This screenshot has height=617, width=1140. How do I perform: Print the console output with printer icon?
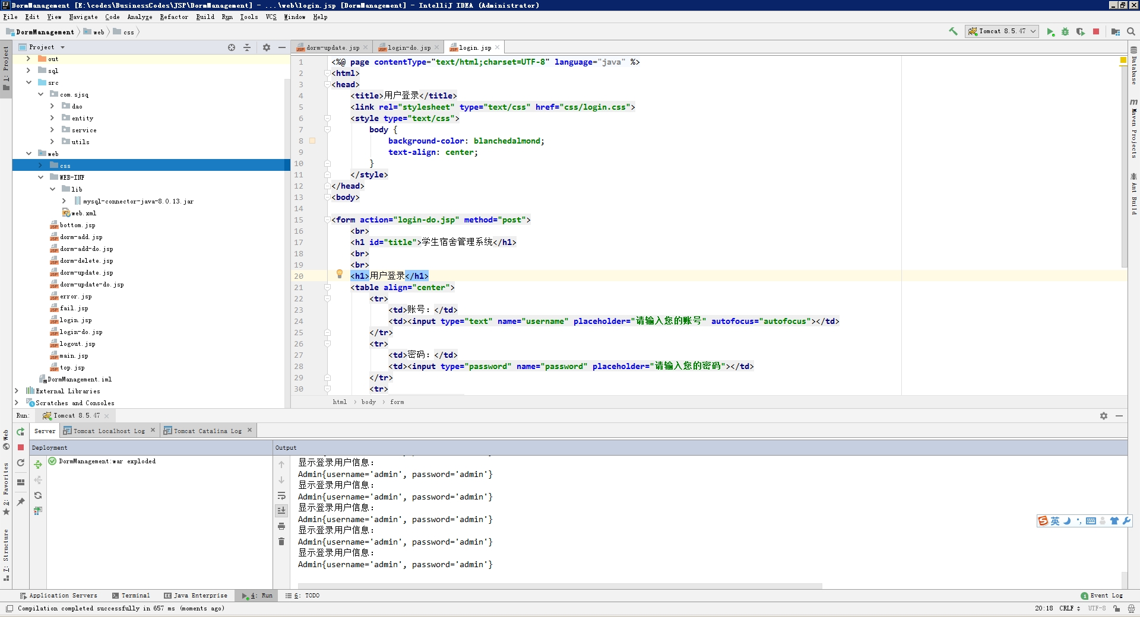pos(281,526)
